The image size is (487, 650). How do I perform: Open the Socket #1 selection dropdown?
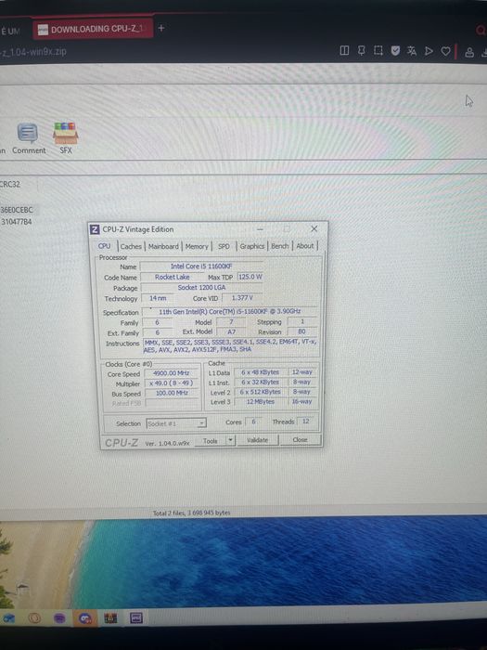pos(176,423)
